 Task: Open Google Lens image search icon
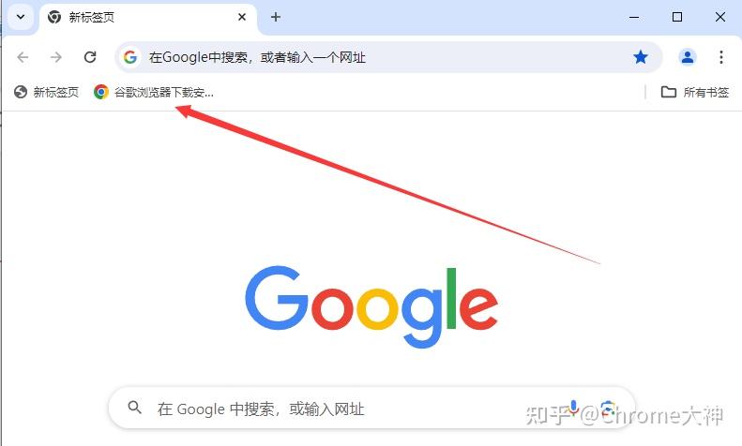coord(608,409)
